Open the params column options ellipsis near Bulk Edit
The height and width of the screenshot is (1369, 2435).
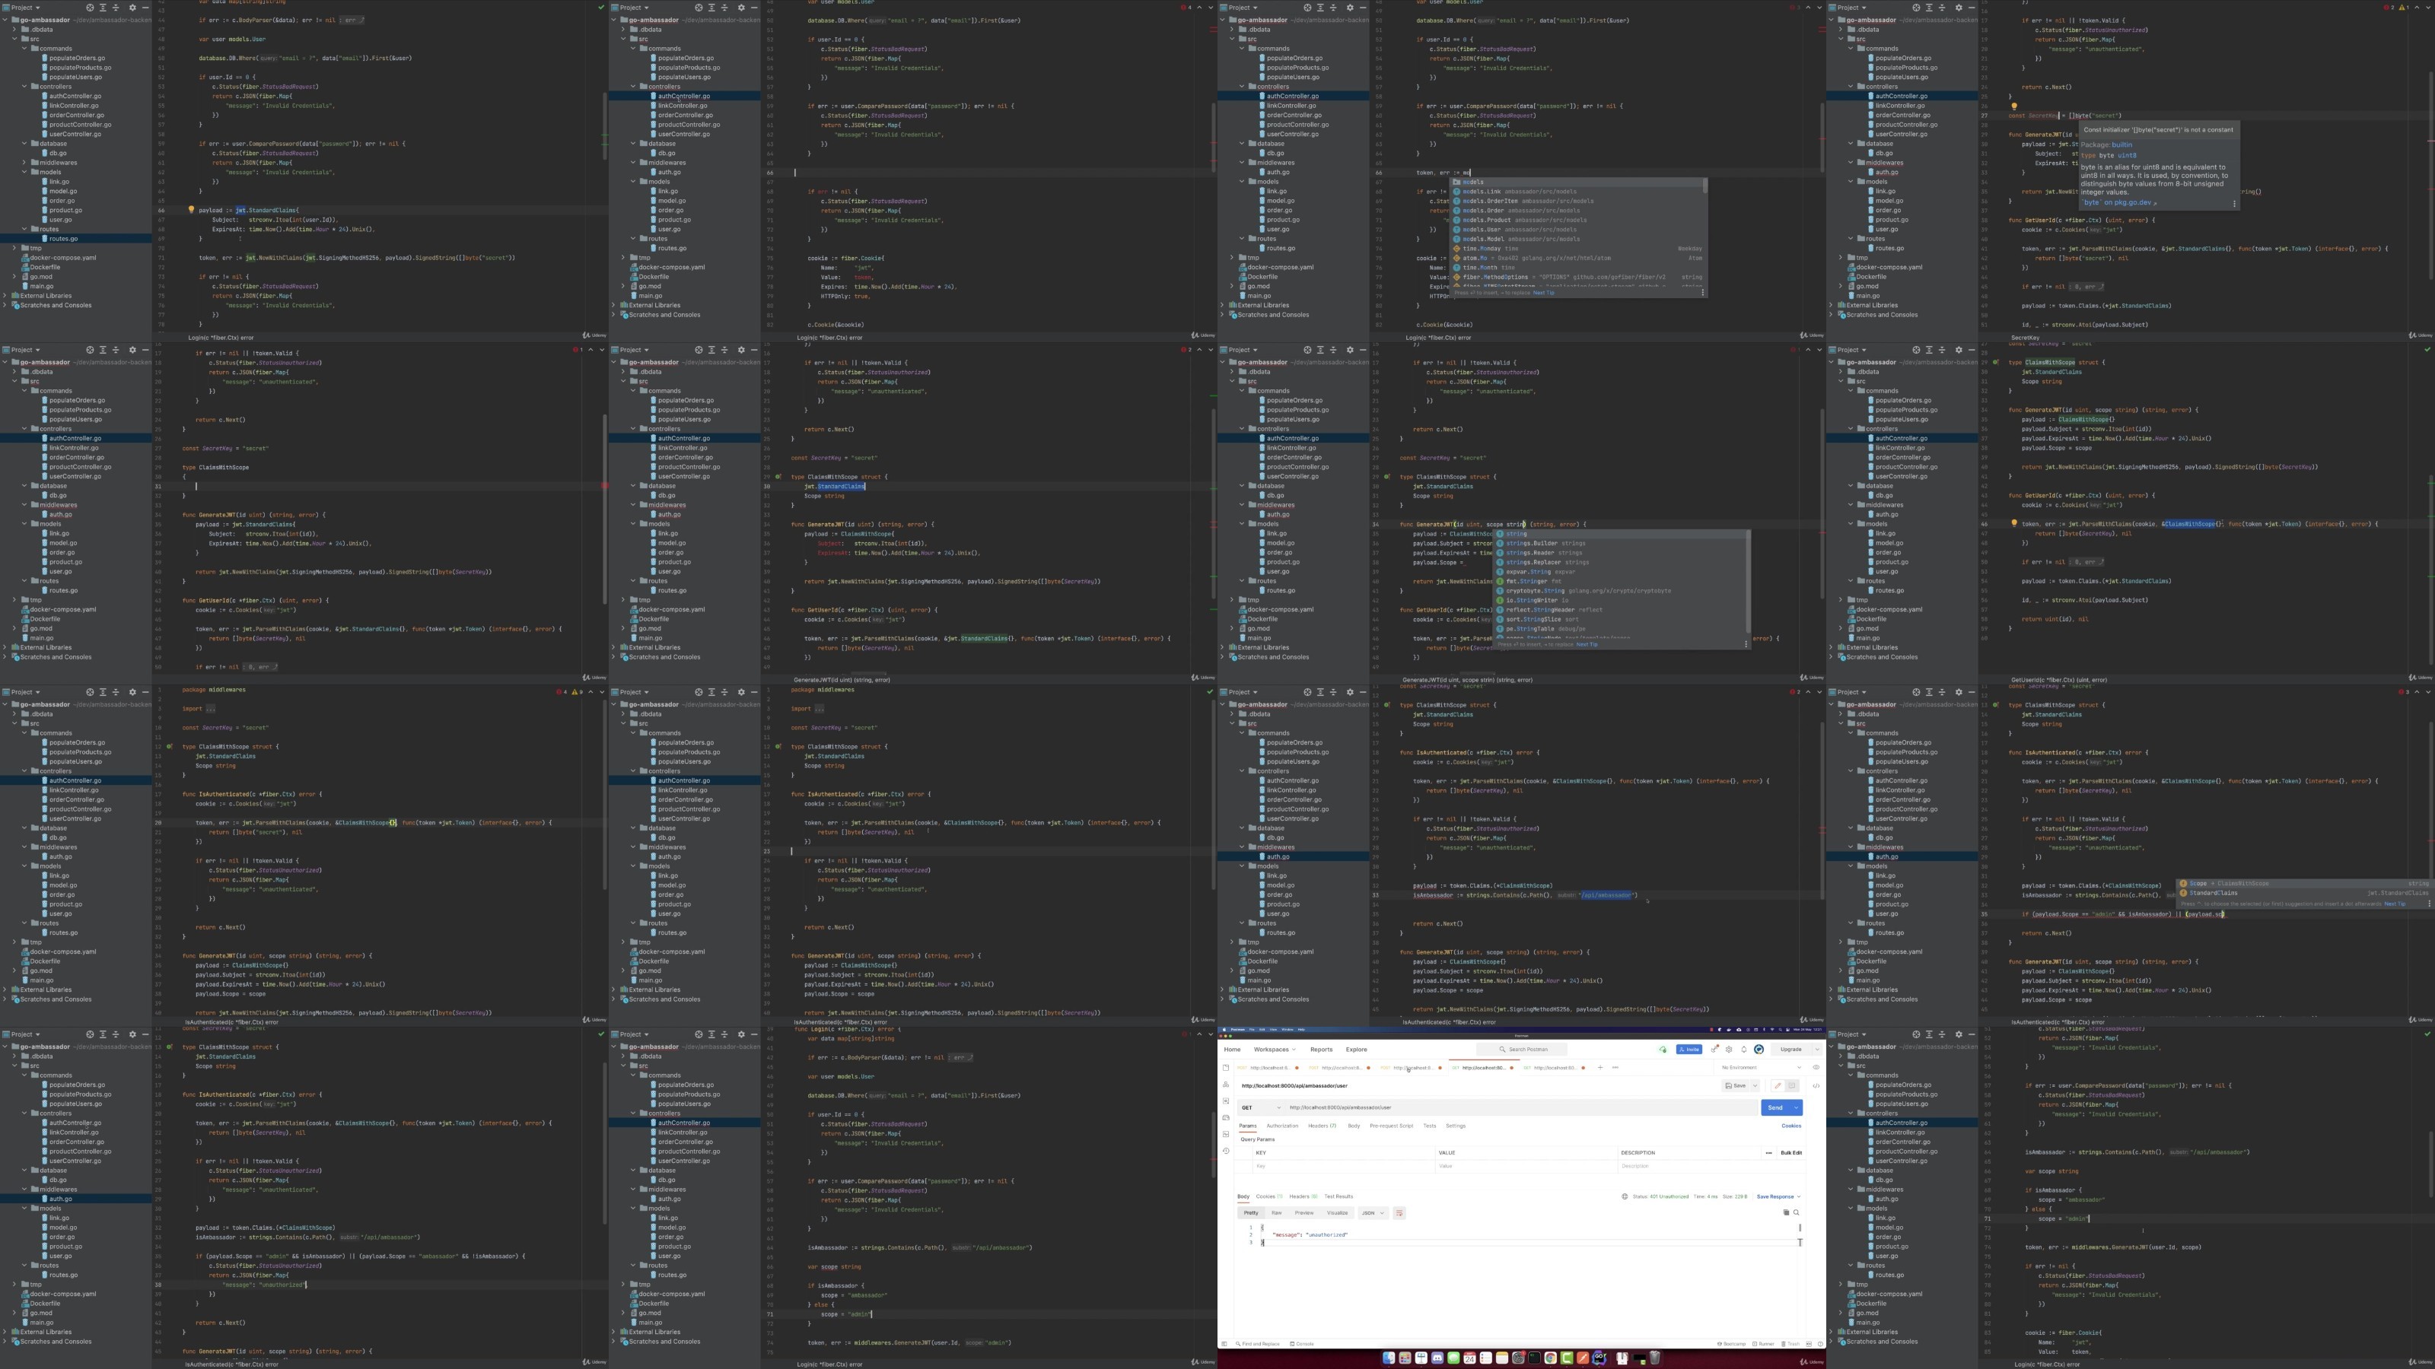[x=1768, y=1153]
